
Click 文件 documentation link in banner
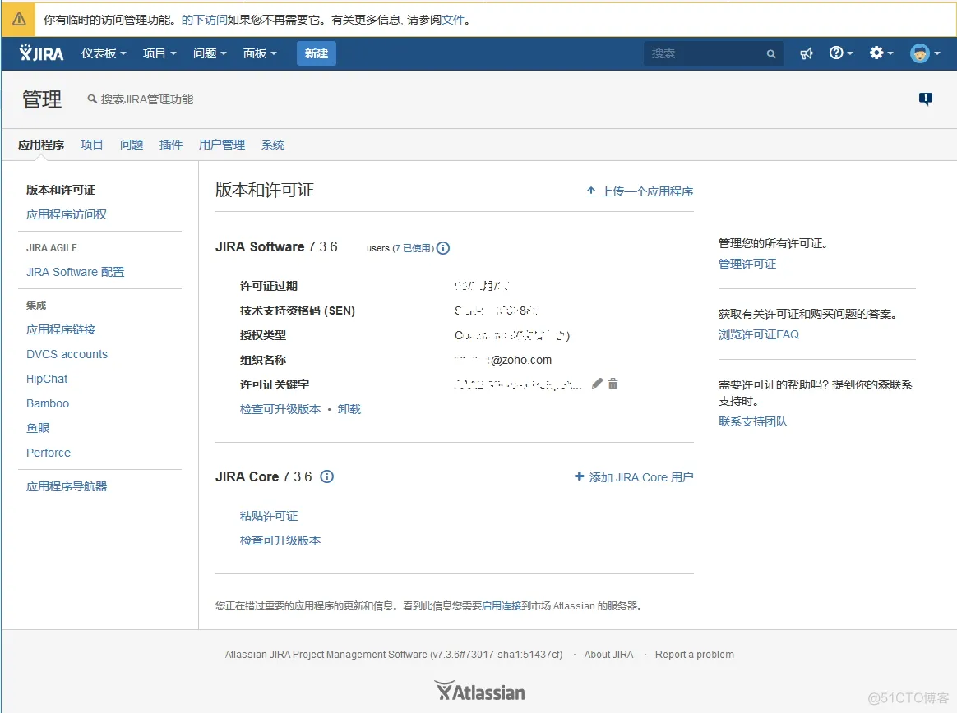point(453,20)
